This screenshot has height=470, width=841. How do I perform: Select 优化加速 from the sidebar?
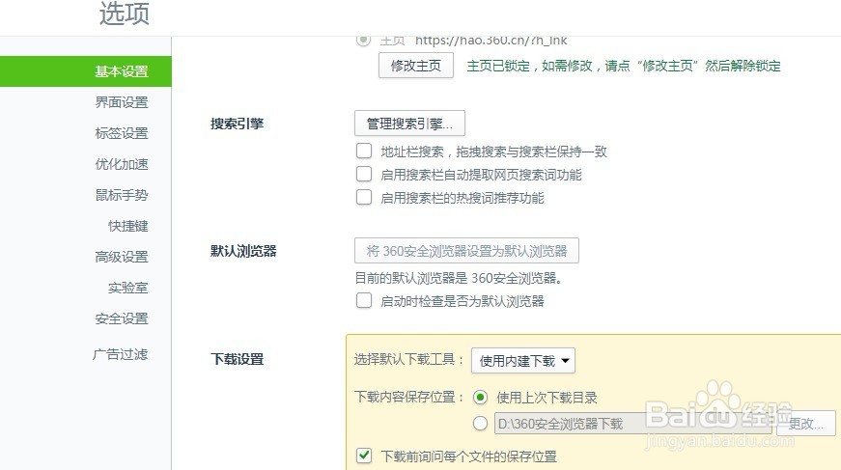point(122,164)
